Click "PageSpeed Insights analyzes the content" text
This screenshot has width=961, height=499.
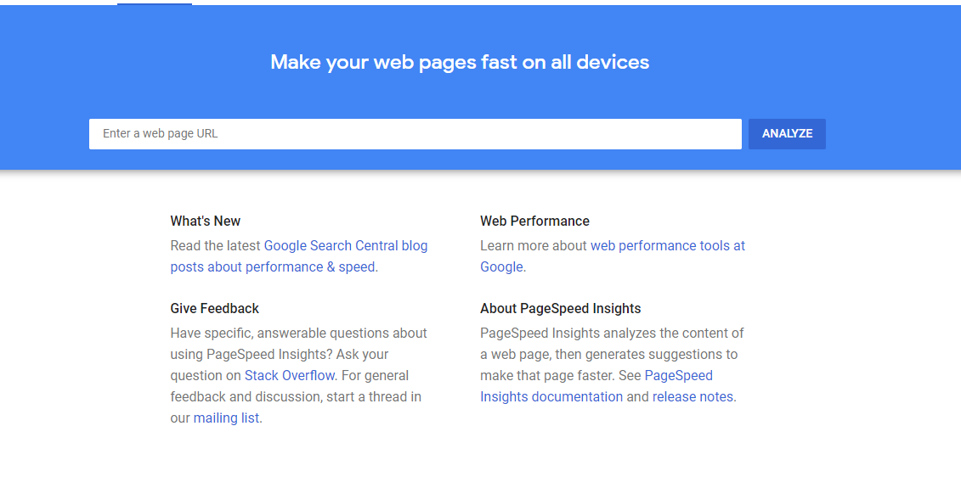(x=612, y=334)
